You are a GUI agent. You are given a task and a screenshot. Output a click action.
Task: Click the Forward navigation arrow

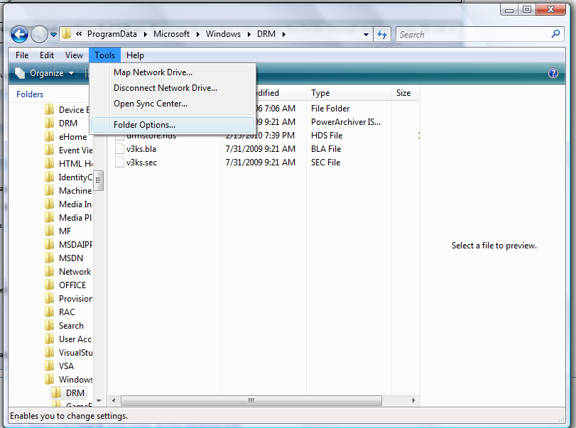coord(38,34)
